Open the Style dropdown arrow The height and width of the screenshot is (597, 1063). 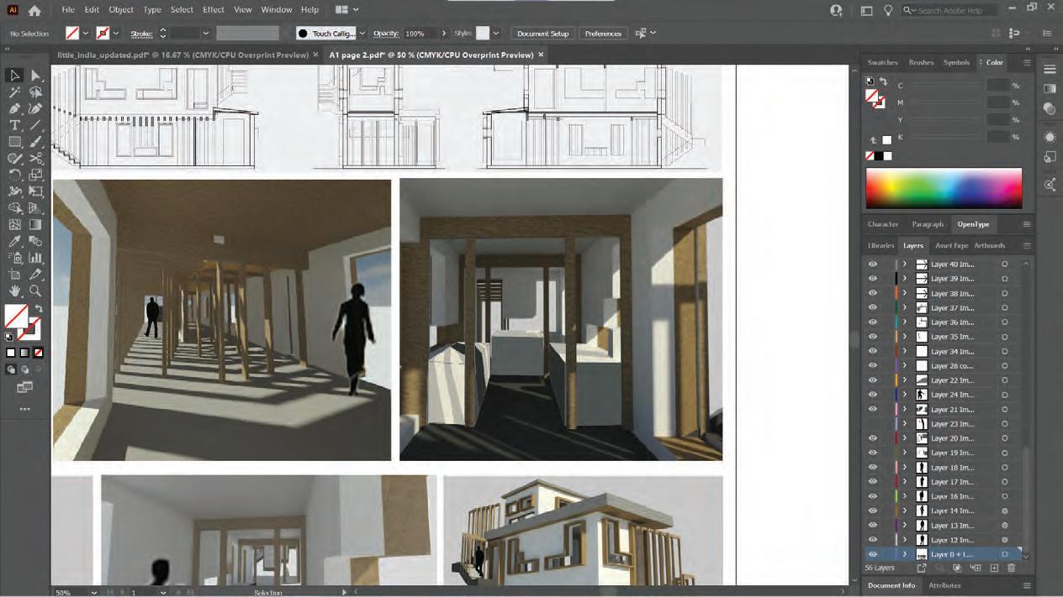496,34
